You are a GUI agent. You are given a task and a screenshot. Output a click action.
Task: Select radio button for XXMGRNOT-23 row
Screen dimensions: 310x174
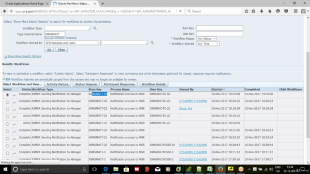[8, 124]
